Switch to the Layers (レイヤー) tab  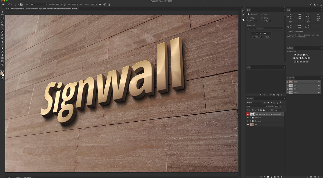[250, 98]
